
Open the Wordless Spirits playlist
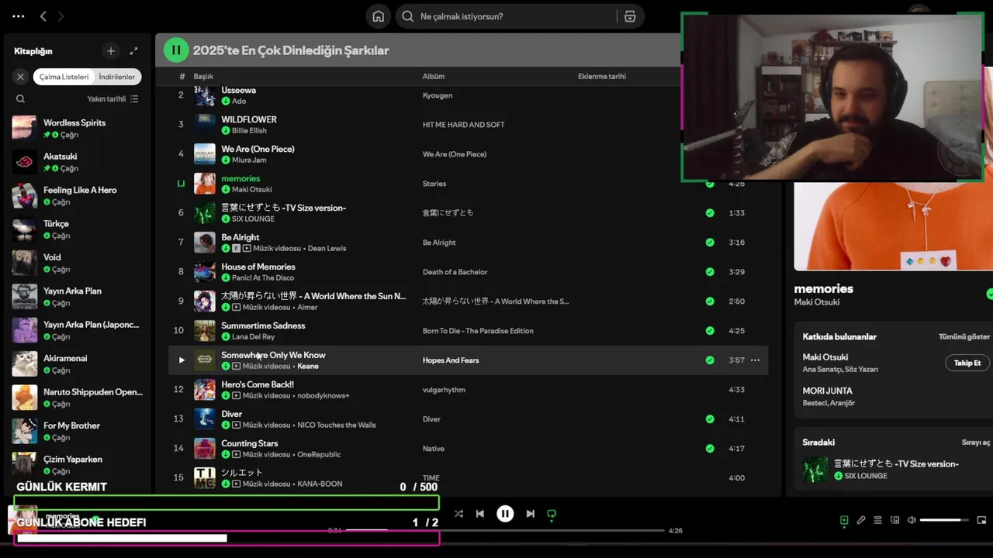[x=78, y=128]
